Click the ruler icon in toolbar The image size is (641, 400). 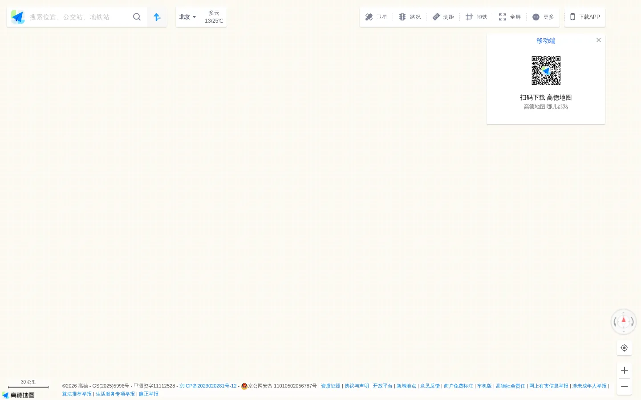(436, 17)
